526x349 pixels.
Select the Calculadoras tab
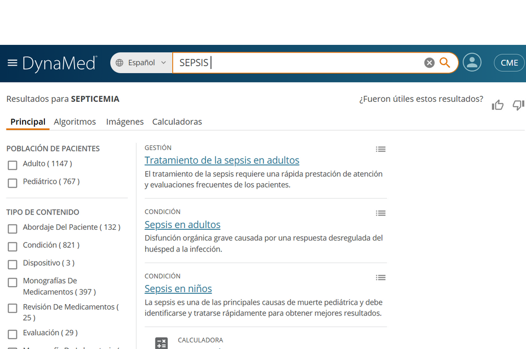point(177,122)
